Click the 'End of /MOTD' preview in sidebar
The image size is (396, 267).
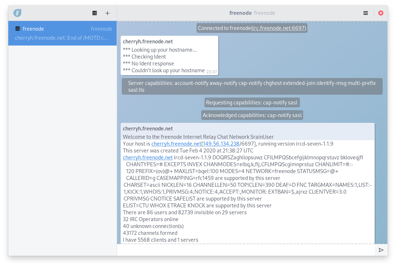[62, 38]
